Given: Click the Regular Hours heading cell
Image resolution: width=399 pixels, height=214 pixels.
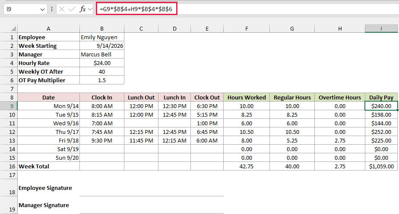Looking at the screenshot, I should pos(292,97).
